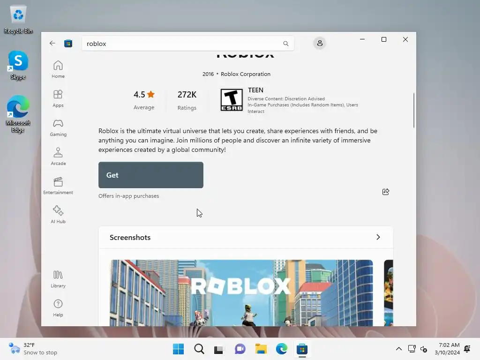This screenshot has width=480, height=360.
Task: Click the muted volume tray icon
Action: coord(424,349)
